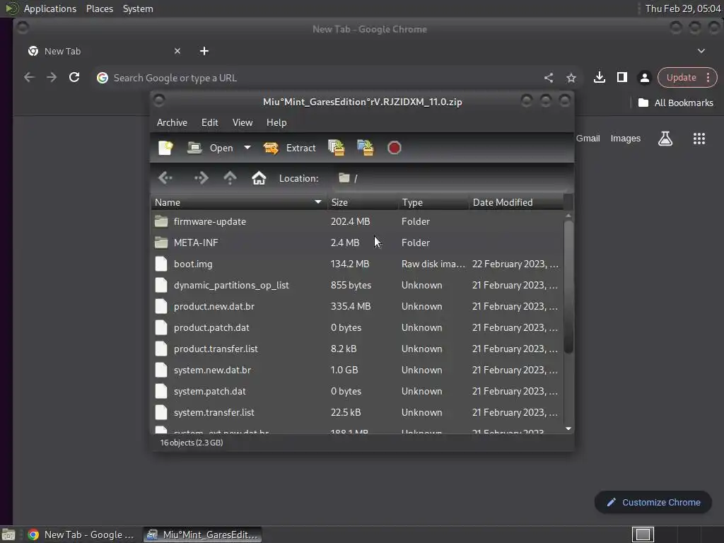The width and height of the screenshot is (724, 543).
Task: Click the Customize Chrome button
Action: click(653, 503)
